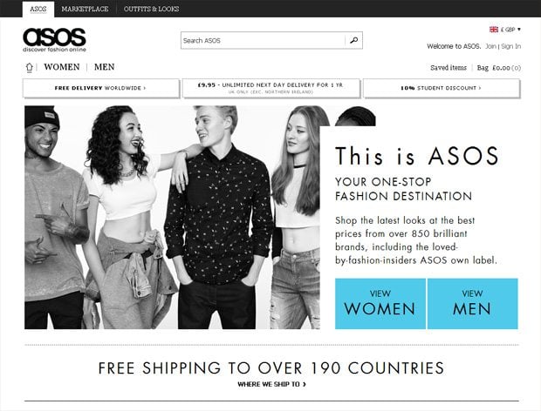Open Saved items
541x411 pixels.
(x=449, y=67)
